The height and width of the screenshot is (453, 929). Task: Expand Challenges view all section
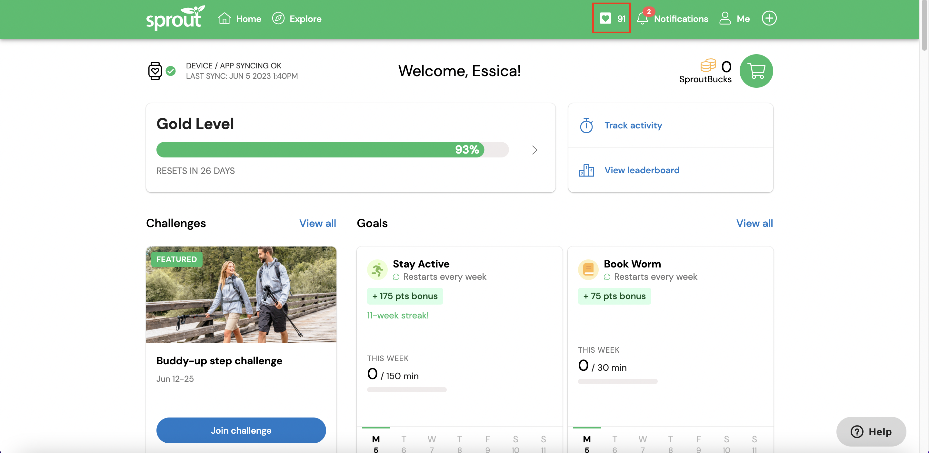pyautogui.click(x=317, y=223)
